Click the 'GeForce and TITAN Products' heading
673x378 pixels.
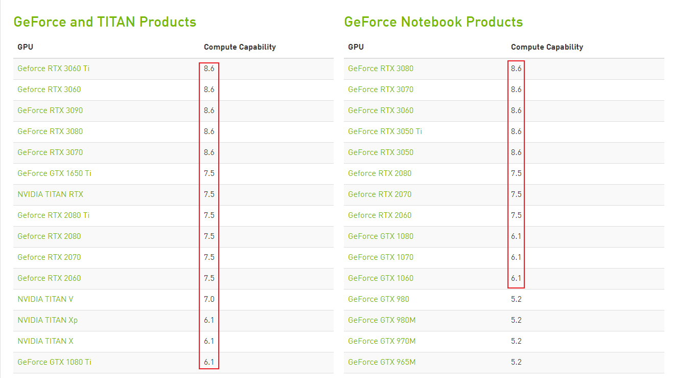pos(105,23)
